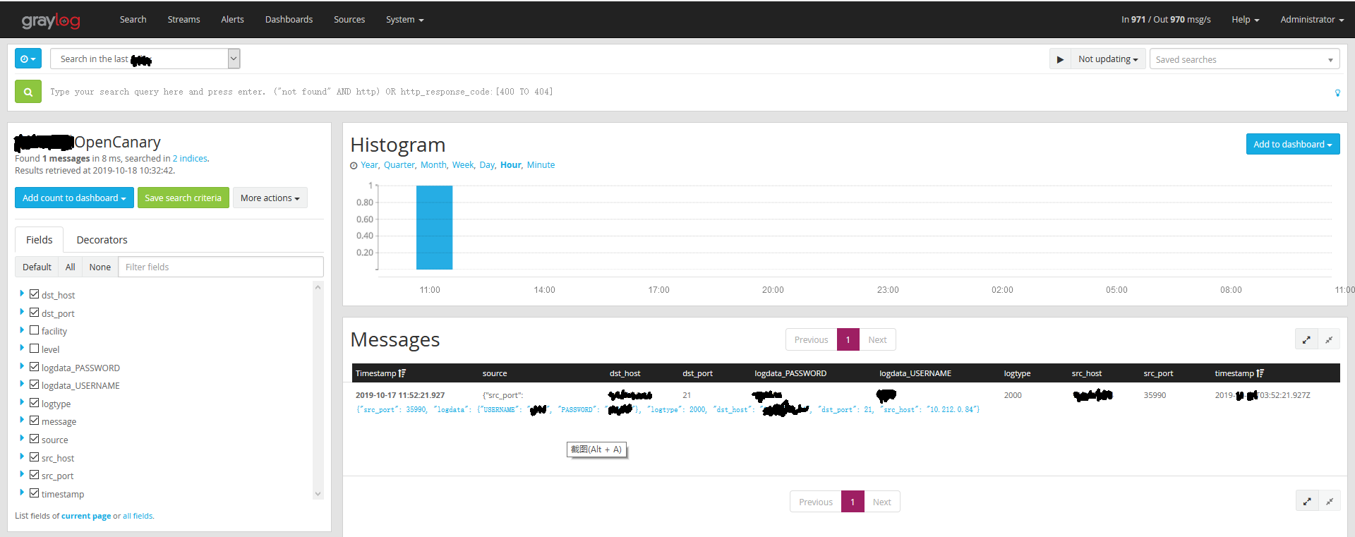Expand the upper messages view arrows icon
This screenshot has height=537, width=1355.
point(1306,339)
